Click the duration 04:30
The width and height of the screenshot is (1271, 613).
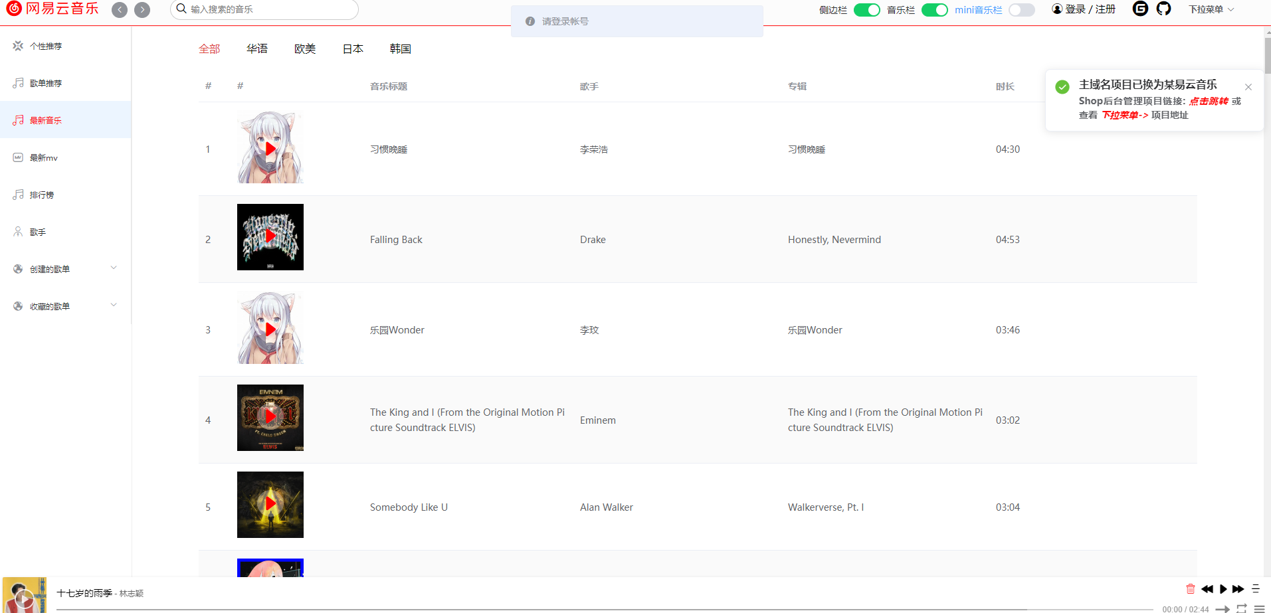(1008, 149)
